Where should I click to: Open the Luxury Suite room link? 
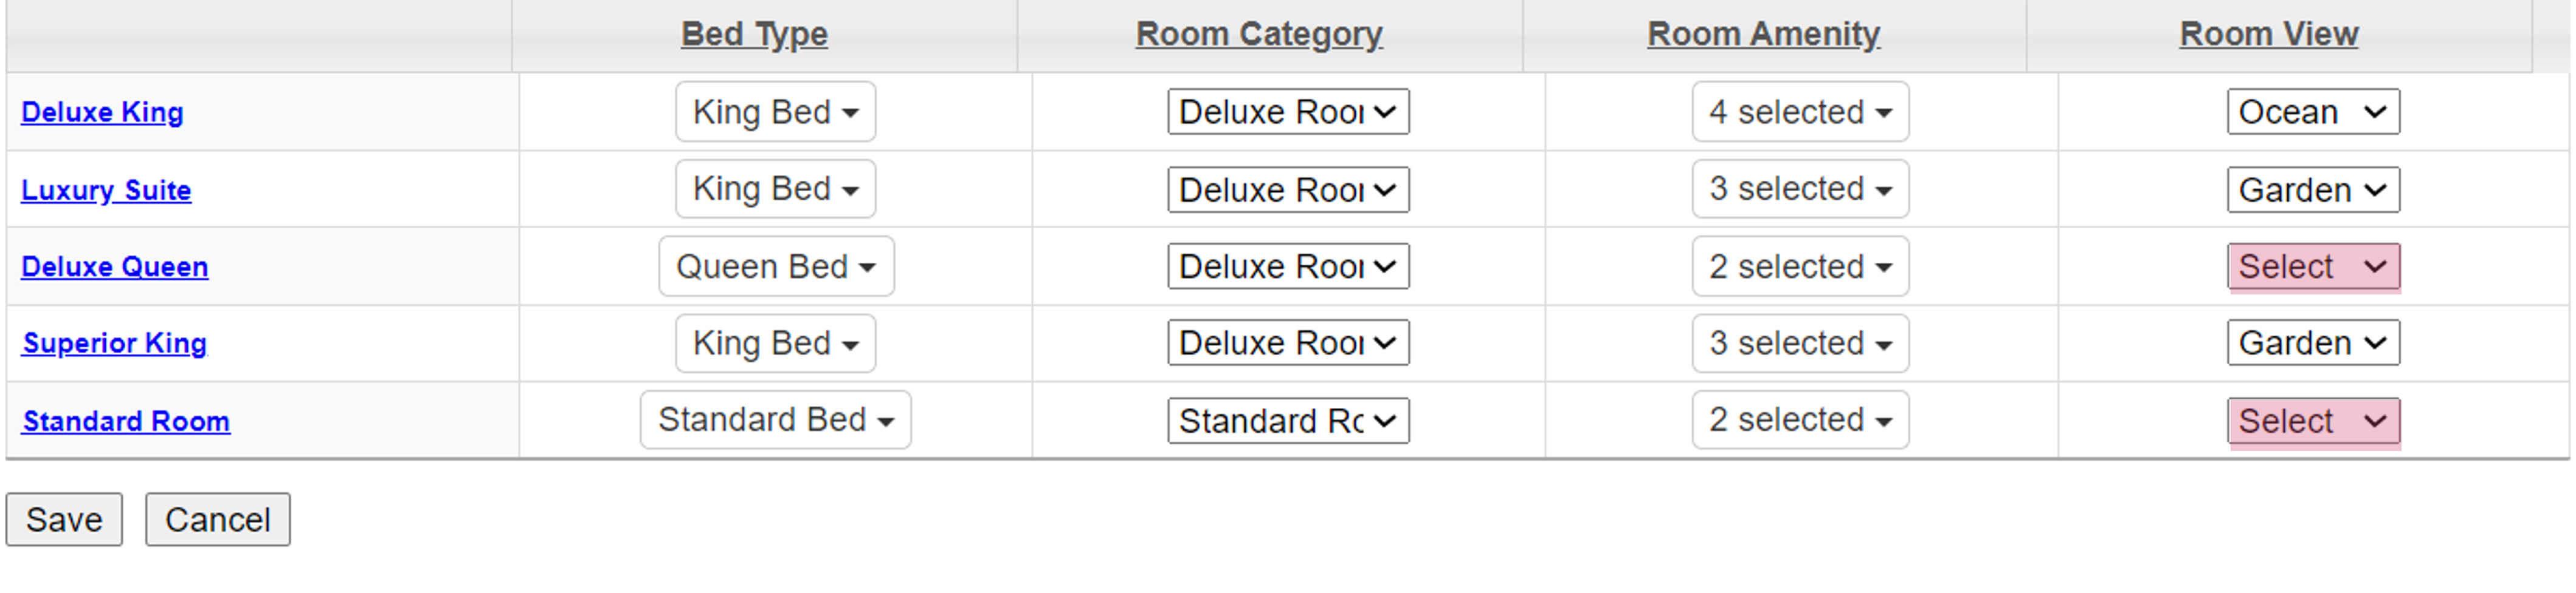pyautogui.click(x=106, y=191)
